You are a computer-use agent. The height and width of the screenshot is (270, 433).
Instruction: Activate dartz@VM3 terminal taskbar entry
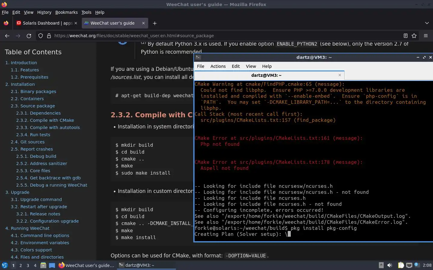[x=146, y=265]
